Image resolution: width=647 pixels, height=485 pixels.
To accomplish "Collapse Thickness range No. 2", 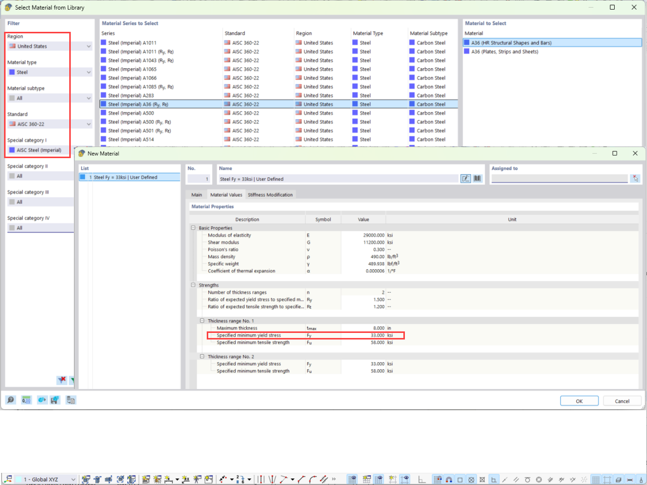I will click(x=202, y=356).
